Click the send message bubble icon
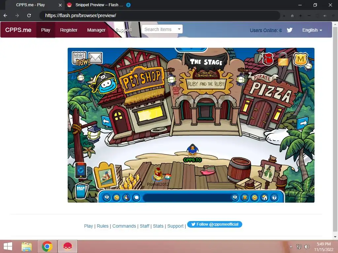338x253 pixels. [235, 197]
